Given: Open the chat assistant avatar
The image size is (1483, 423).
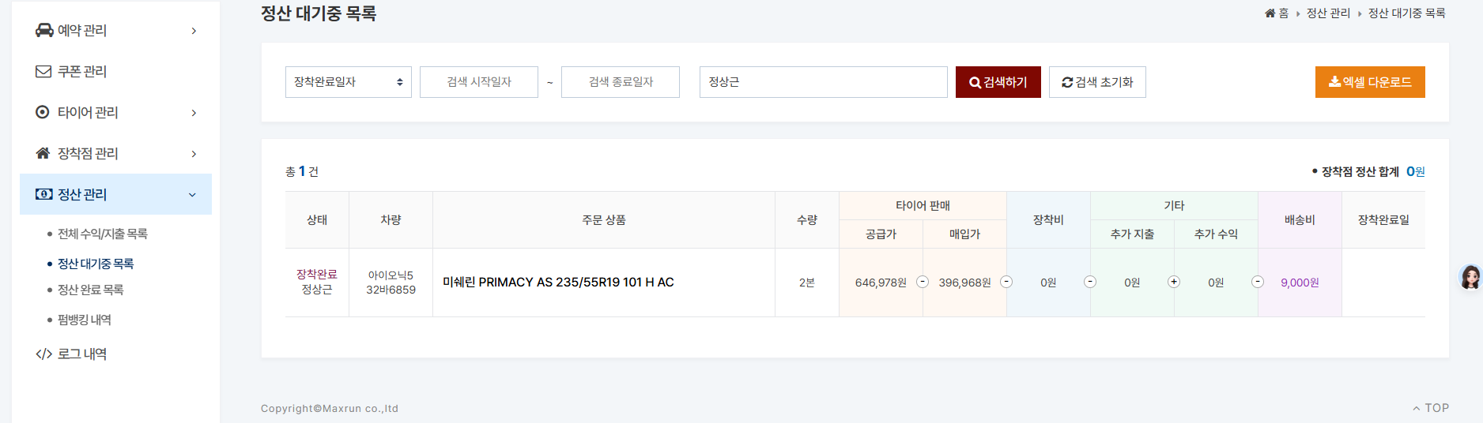Looking at the screenshot, I should 1470,277.
